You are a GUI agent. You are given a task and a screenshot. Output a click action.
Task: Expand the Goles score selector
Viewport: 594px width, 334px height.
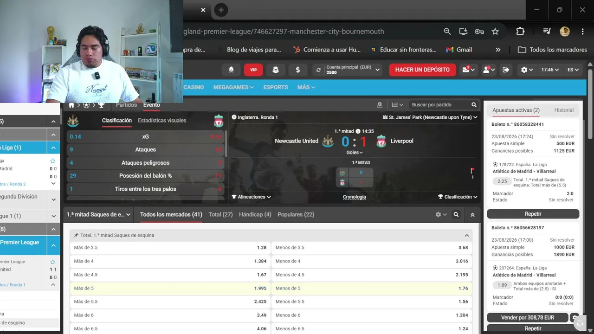[355, 152]
